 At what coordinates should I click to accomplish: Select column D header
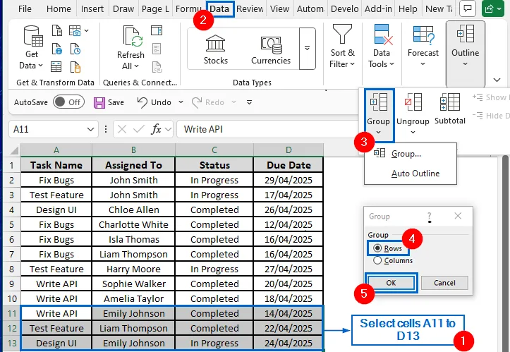click(289, 150)
